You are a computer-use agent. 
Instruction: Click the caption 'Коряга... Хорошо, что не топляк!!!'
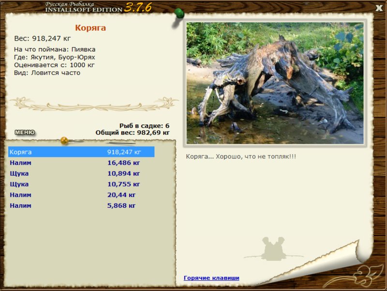pos(241,157)
